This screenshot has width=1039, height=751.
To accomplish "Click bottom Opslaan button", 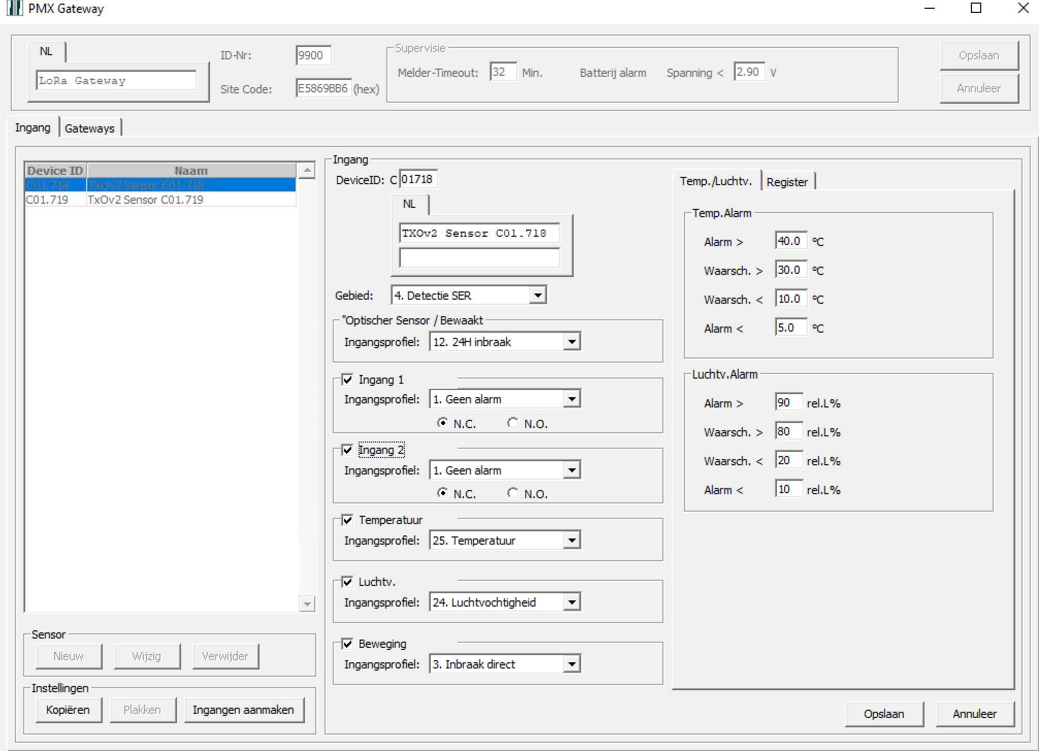I will (x=884, y=714).
